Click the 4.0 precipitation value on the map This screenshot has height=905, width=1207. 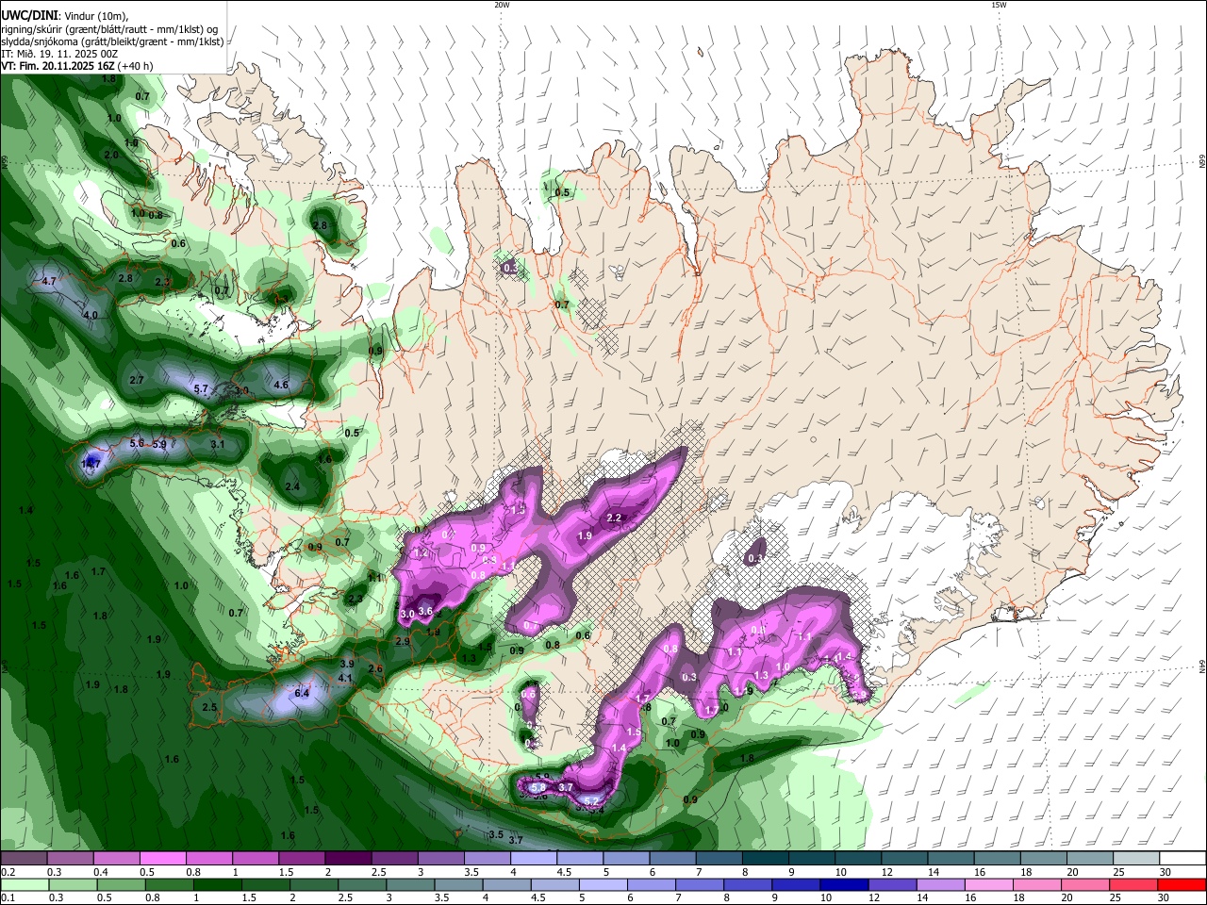(x=91, y=315)
